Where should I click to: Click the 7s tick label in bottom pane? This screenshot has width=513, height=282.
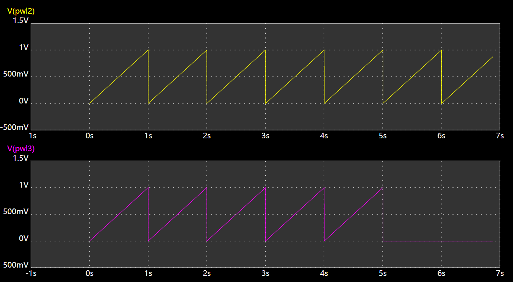tap(500, 273)
